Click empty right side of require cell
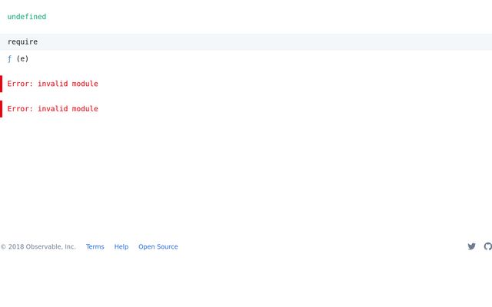The image size is (492, 307). 384,41
